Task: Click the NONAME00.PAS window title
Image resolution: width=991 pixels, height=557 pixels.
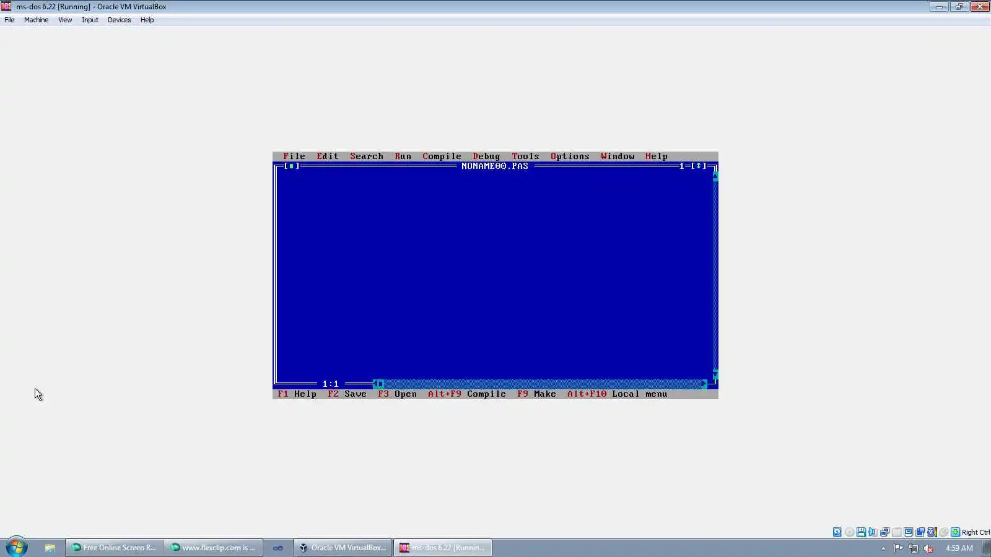Action: click(495, 166)
